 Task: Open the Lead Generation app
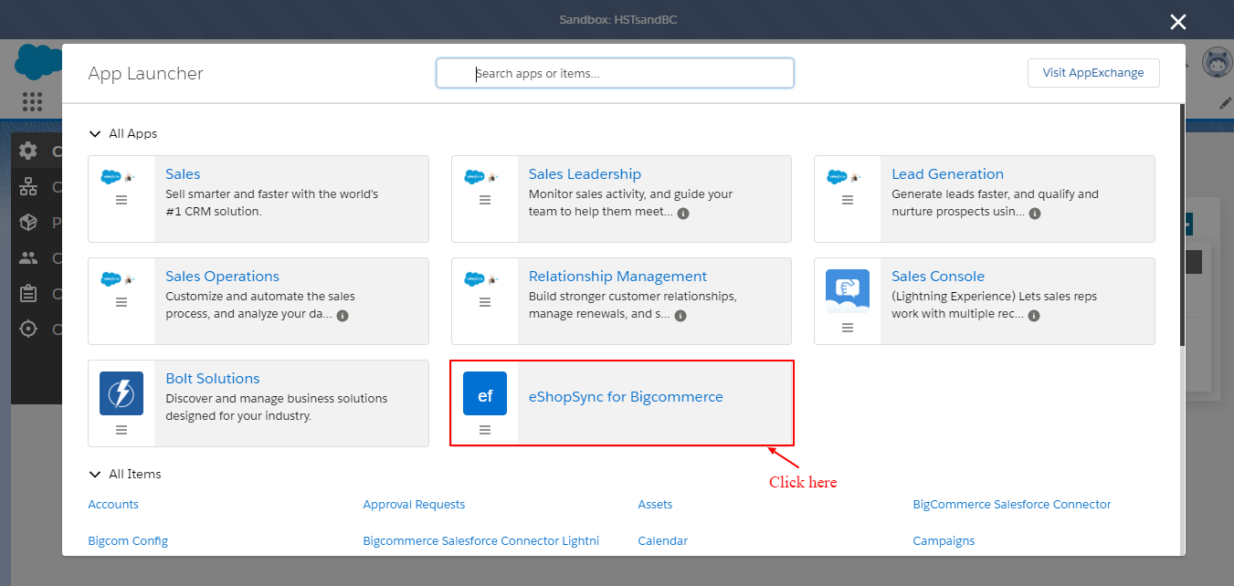(x=947, y=174)
